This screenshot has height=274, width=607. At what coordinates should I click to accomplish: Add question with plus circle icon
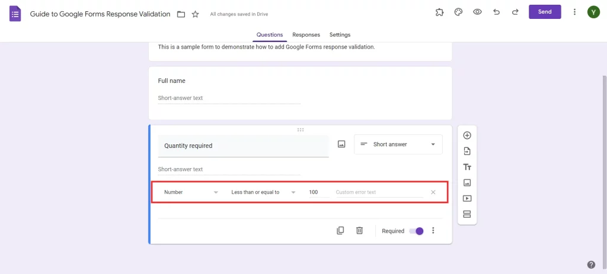tap(467, 136)
